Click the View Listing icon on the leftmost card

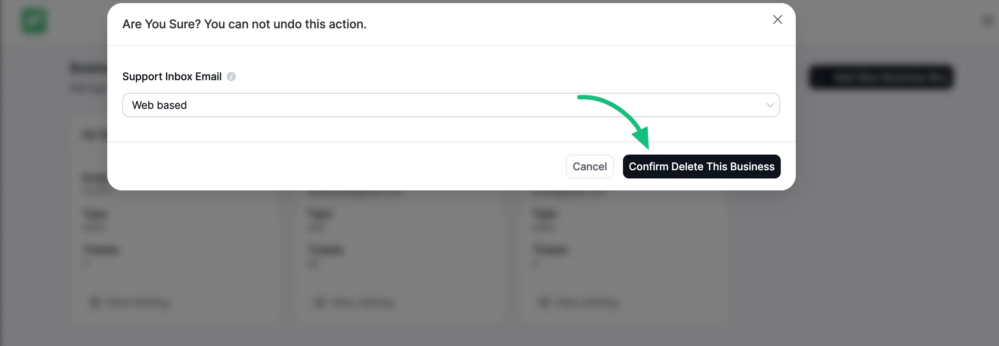(95, 303)
